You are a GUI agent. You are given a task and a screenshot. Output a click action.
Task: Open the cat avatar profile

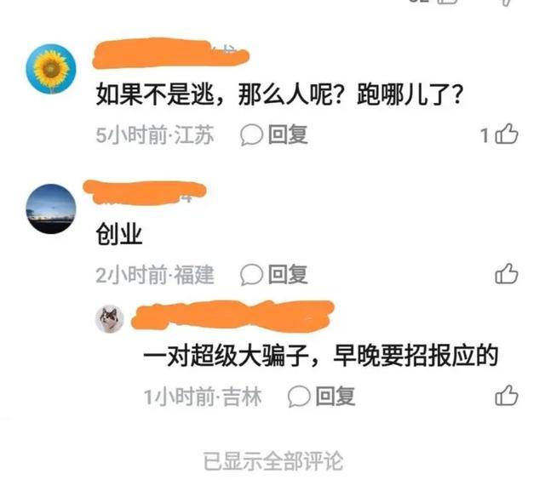click(110, 319)
